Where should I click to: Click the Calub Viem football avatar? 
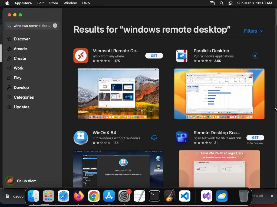(x=10, y=181)
